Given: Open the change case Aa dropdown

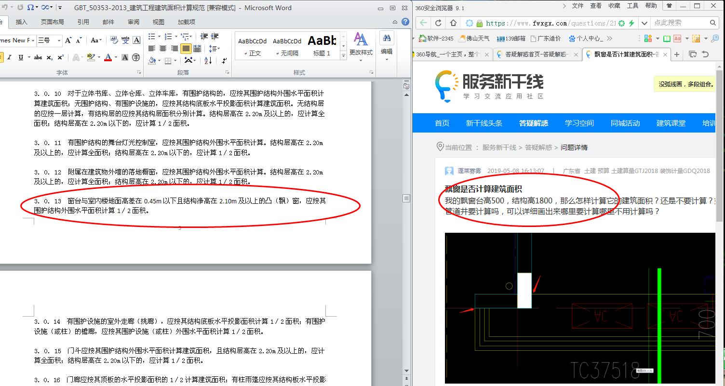Looking at the screenshot, I should point(96,40).
